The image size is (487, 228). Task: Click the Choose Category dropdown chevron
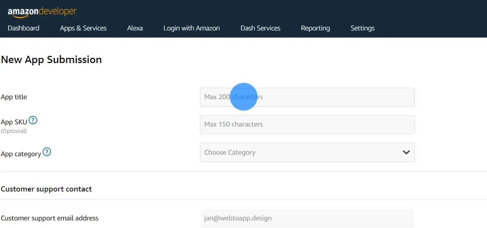click(x=406, y=152)
